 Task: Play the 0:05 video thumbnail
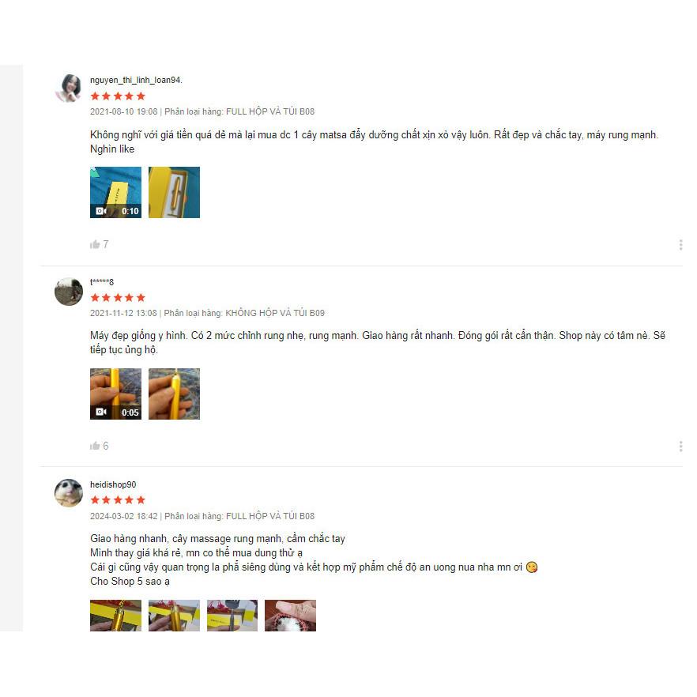pyautogui.click(x=115, y=394)
